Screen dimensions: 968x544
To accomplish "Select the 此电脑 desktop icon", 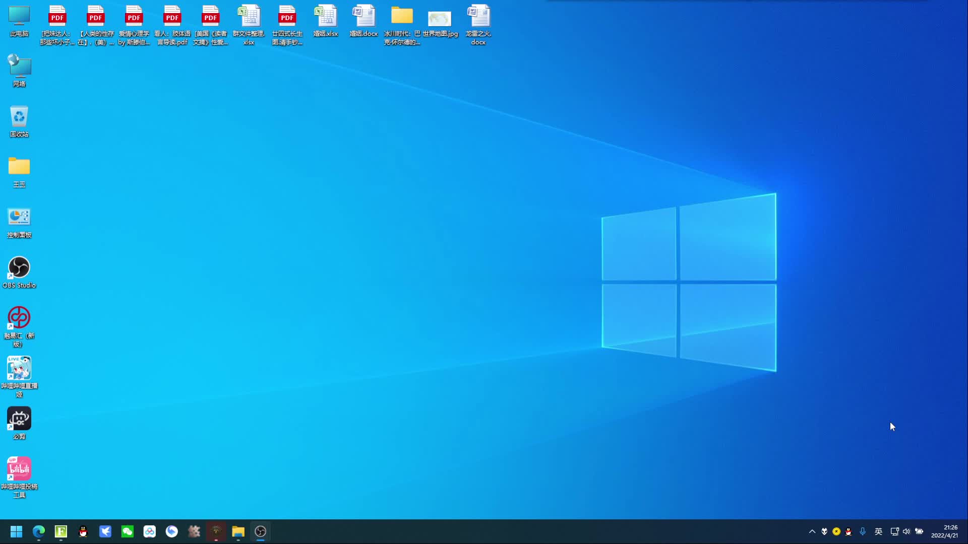I will pos(19,21).
